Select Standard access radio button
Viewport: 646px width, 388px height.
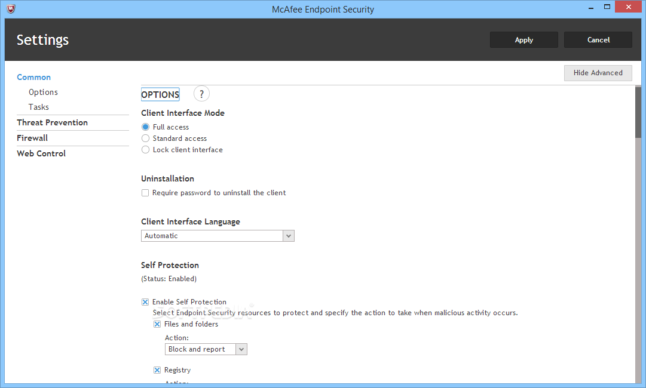click(145, 138)
